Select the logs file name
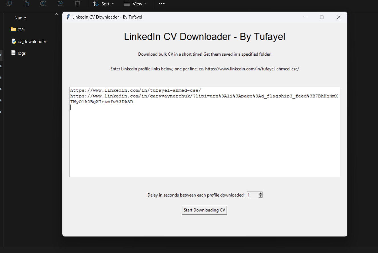Viewport: 378px width, 253px height. pyautogui.click(x=22, y=53)
